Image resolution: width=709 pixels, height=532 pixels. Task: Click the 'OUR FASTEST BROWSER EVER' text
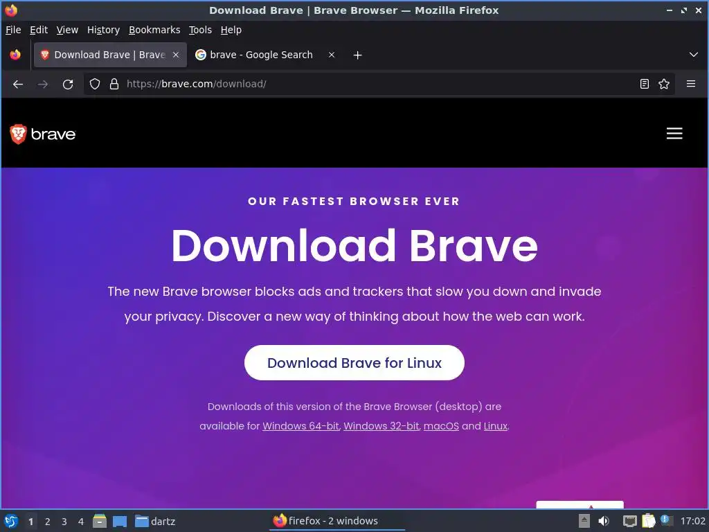(x=354, y=202)
